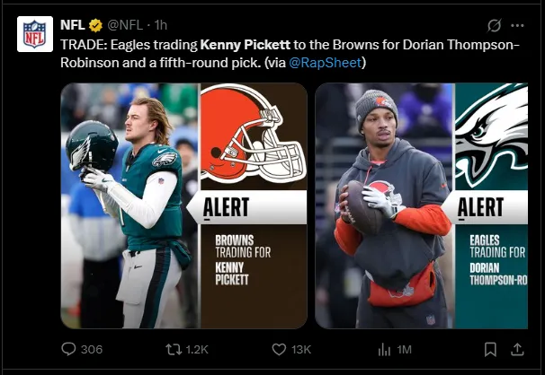
Task: Open the Dorian Thompson-Robinson trade image
Action: (421, 205)
